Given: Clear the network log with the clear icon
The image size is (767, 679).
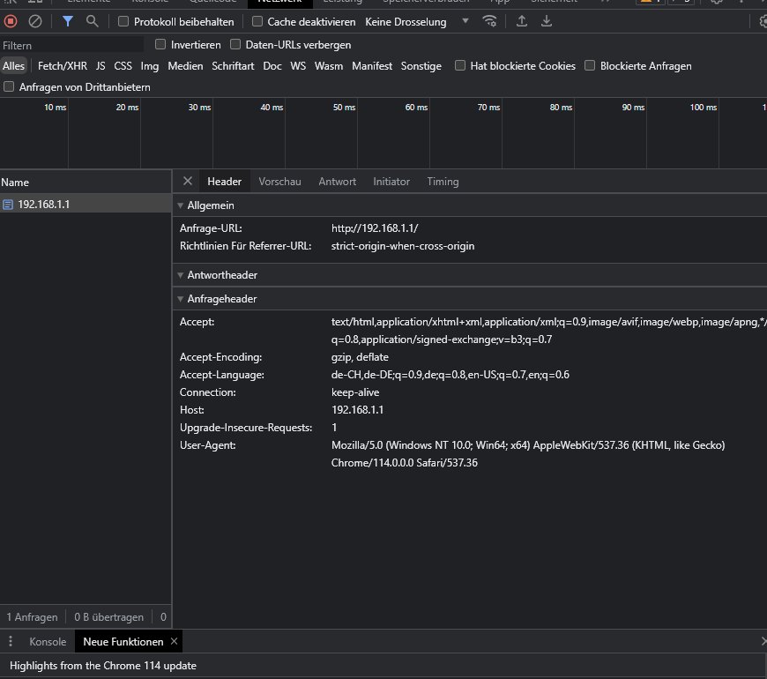Looking at the screenshot, I should [35, 21].
